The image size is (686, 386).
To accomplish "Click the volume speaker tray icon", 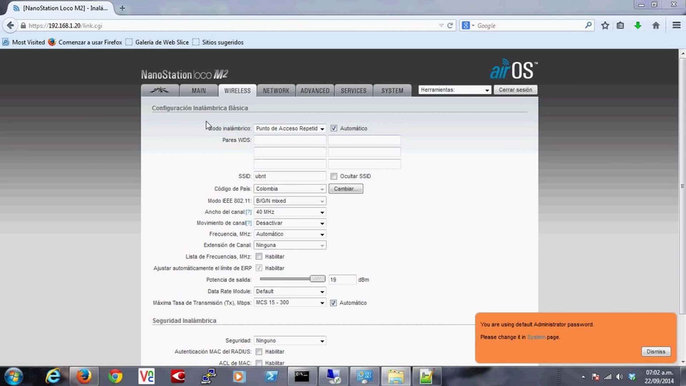I will coord(620,377).
